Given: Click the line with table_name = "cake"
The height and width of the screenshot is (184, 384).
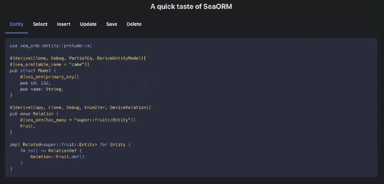Looking at the screenshot, I should (49, 65).
